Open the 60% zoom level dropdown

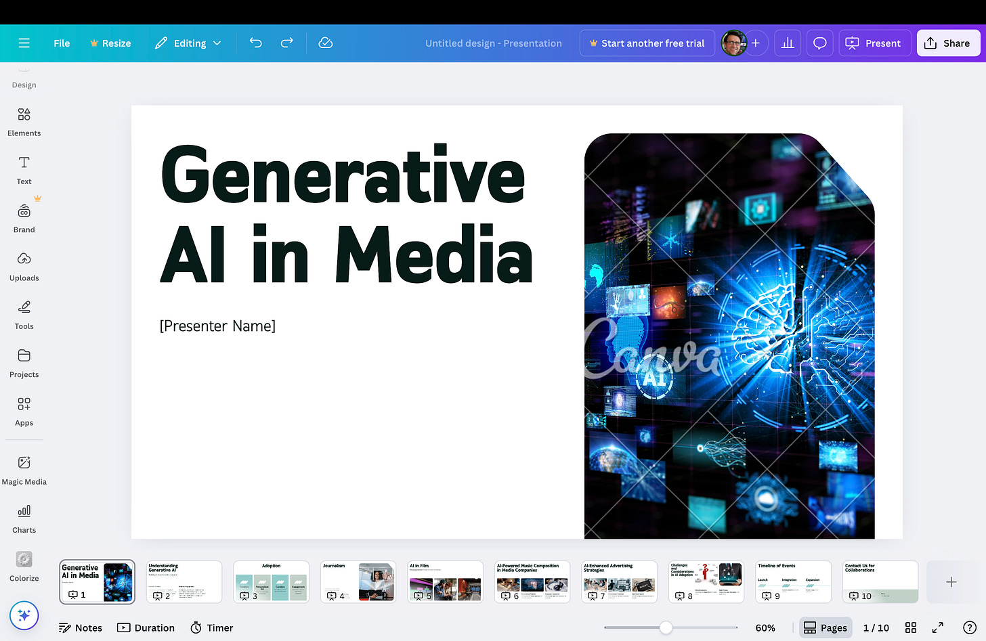[765, 627]
